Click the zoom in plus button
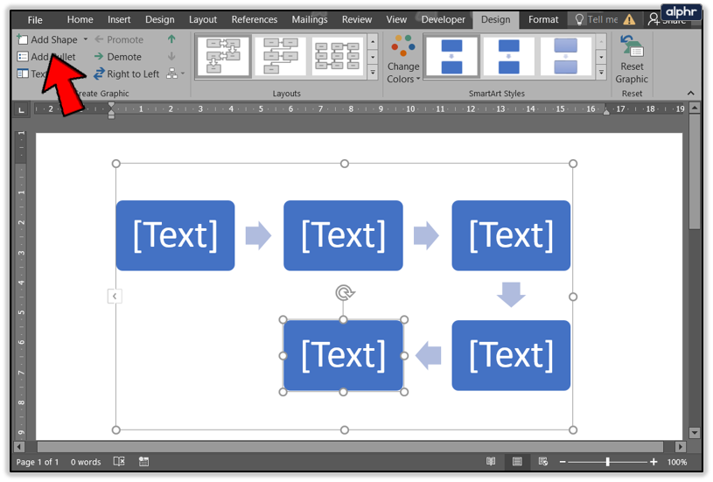713x482 pixels. tap(654, 462)
